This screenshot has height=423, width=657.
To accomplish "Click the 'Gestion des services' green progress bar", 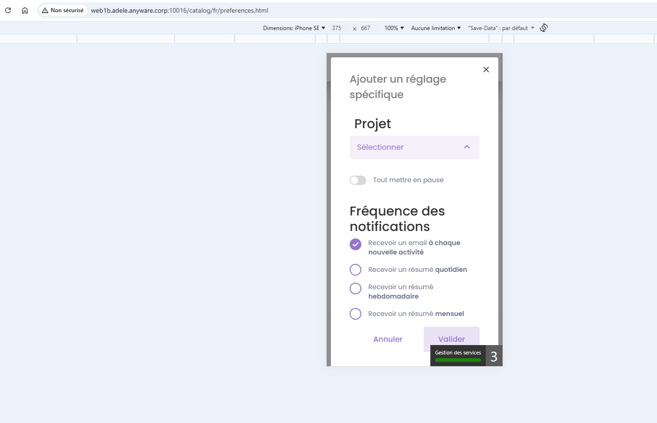I will click(x=458, y=360).
